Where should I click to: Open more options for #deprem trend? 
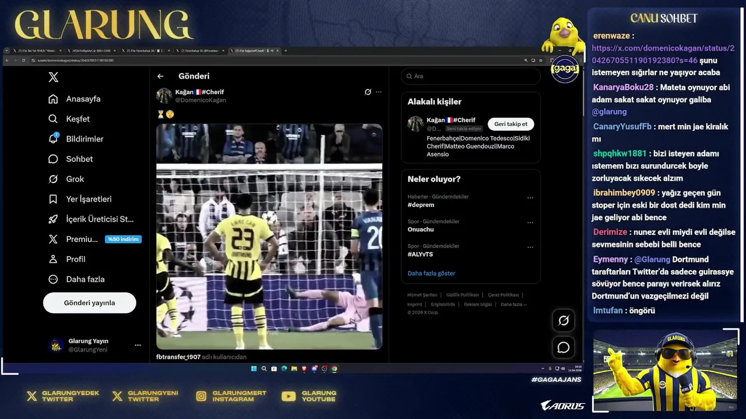pos(530,198)
